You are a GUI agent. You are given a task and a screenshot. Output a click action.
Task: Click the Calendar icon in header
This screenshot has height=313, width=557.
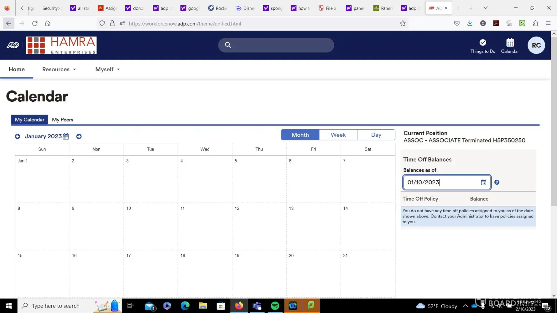click(x=510, y=46)
